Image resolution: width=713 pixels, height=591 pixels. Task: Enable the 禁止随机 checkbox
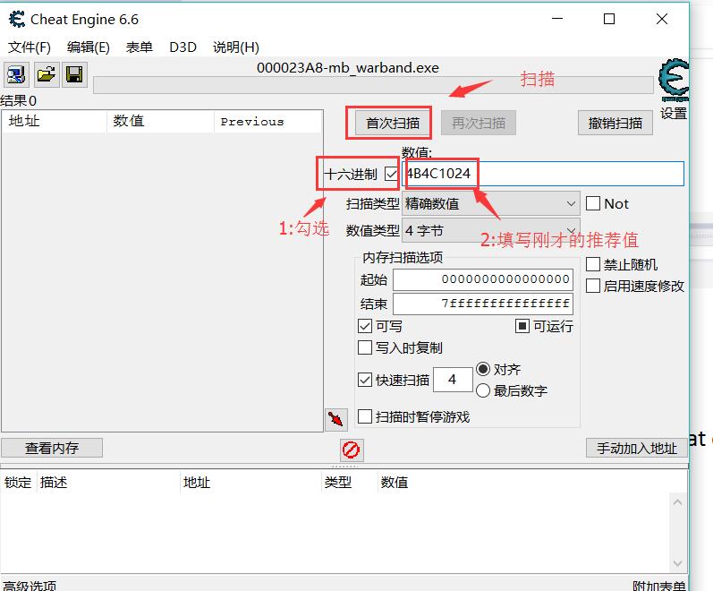click(593, 264)
